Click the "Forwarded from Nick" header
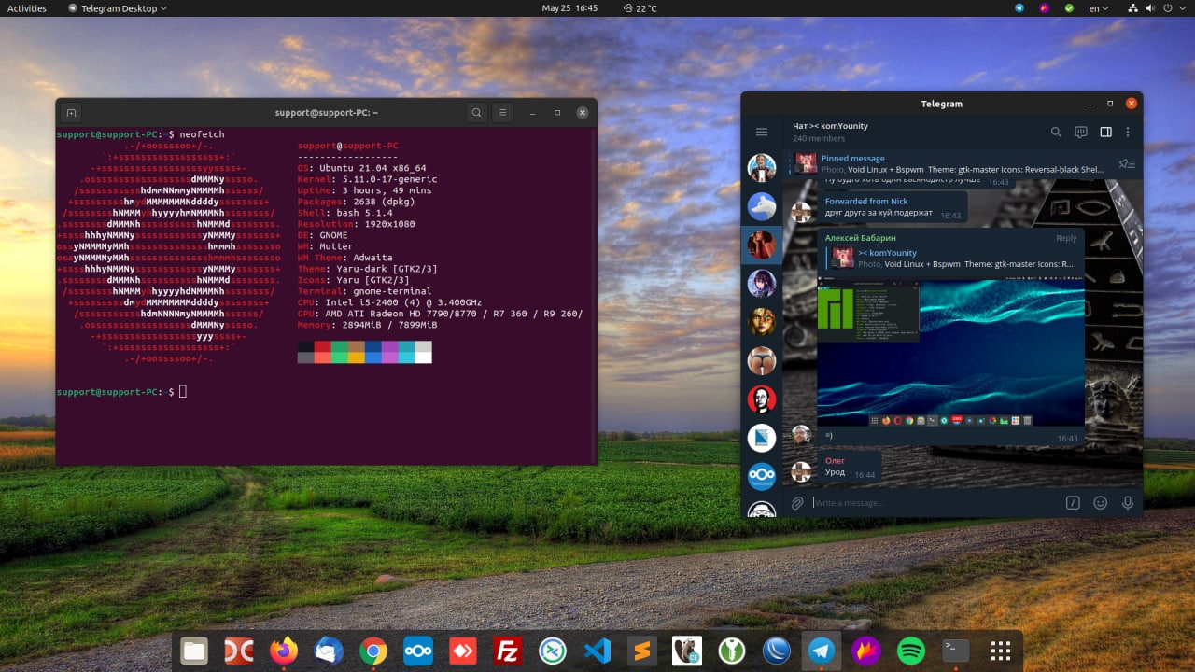The image size is (1195, 672). coord(866,201)
